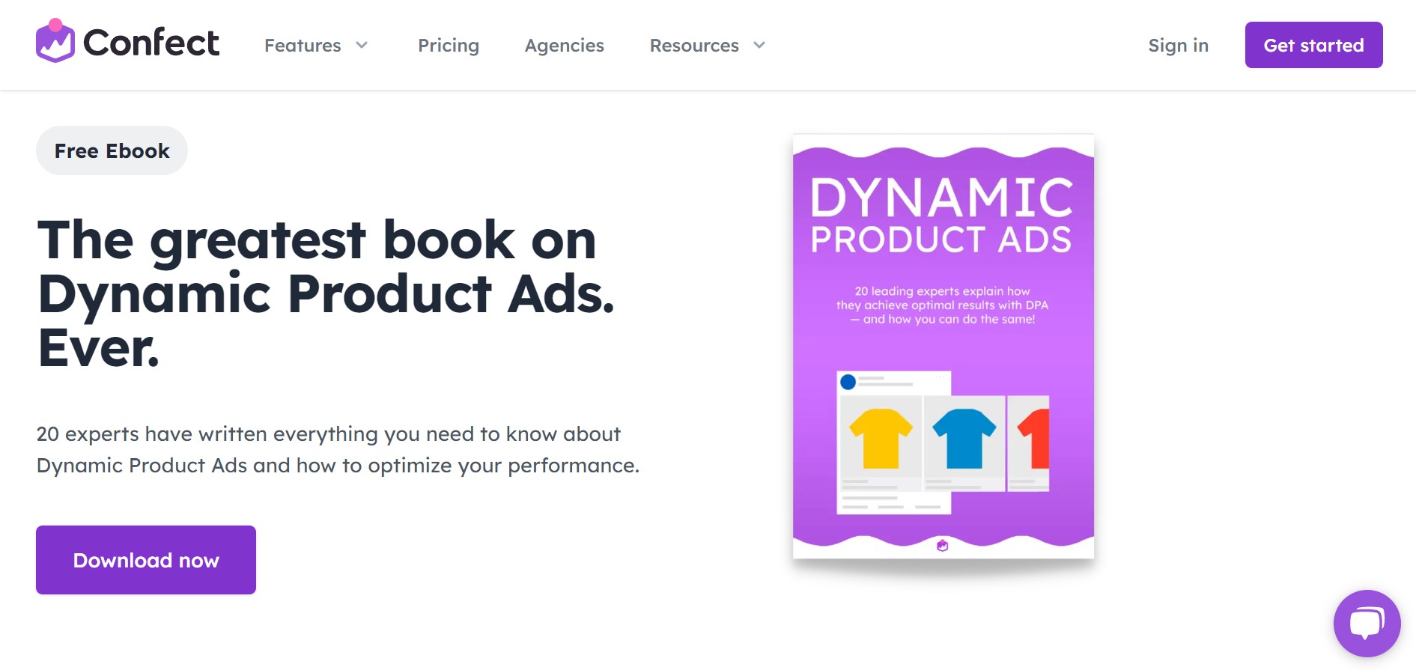Click the Free Ebook badge
The image size is (1416, 670).
tap(112, 150)
